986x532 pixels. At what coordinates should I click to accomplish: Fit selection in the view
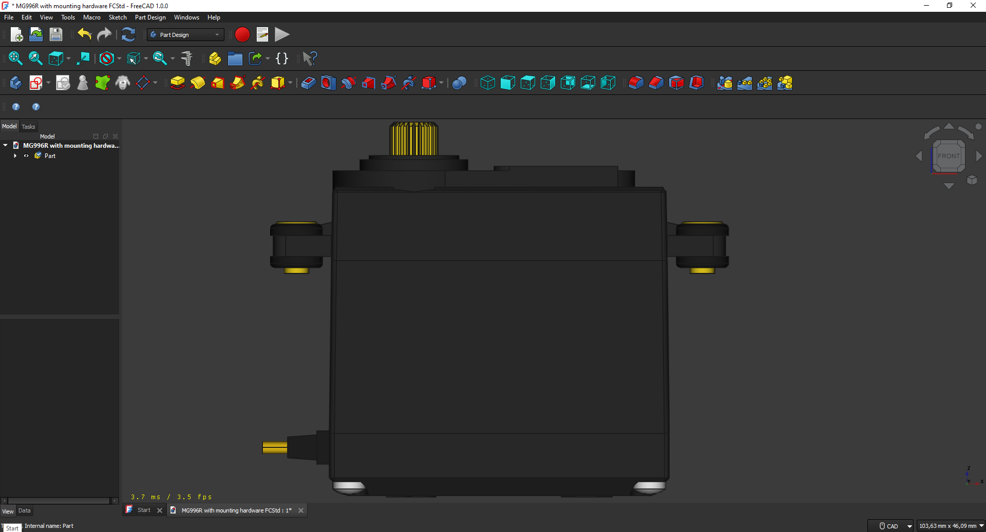click(x=35, y=58)
